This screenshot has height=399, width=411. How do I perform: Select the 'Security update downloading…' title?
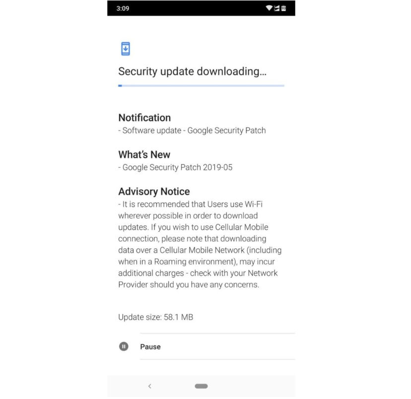tap(192, 71)
